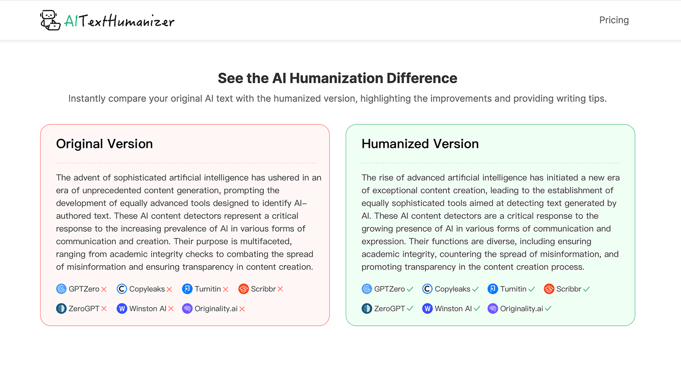The height and width of the screenshot is (372, 681).
Task: Click the Originality.ai icon in Humanized Version
Action: point(493,308)
